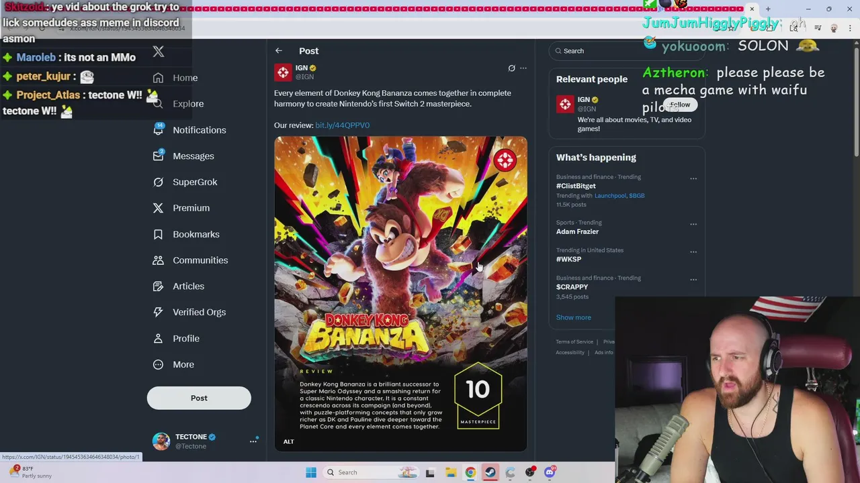The height and width of the screenshot is (483, 860).
Task: Open the post's three-dot more menu
Action: pos(523,68)
